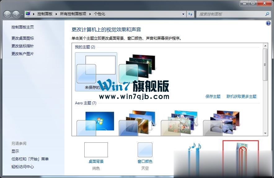274x178 pixels.
Task: Open 更改桌面图标 link
Action: [x=23, y=38]
